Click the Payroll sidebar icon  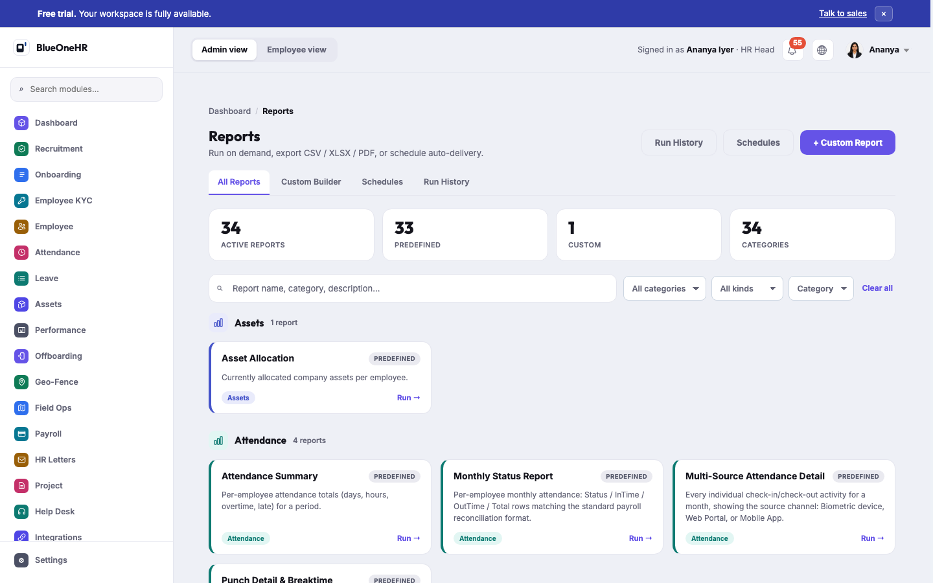click(21, 433)
